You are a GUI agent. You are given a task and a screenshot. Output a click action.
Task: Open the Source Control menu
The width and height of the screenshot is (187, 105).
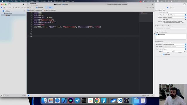[x=58, y=1]
